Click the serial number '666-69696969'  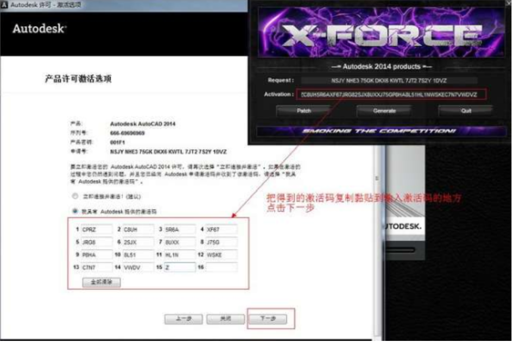coord(127,133)
